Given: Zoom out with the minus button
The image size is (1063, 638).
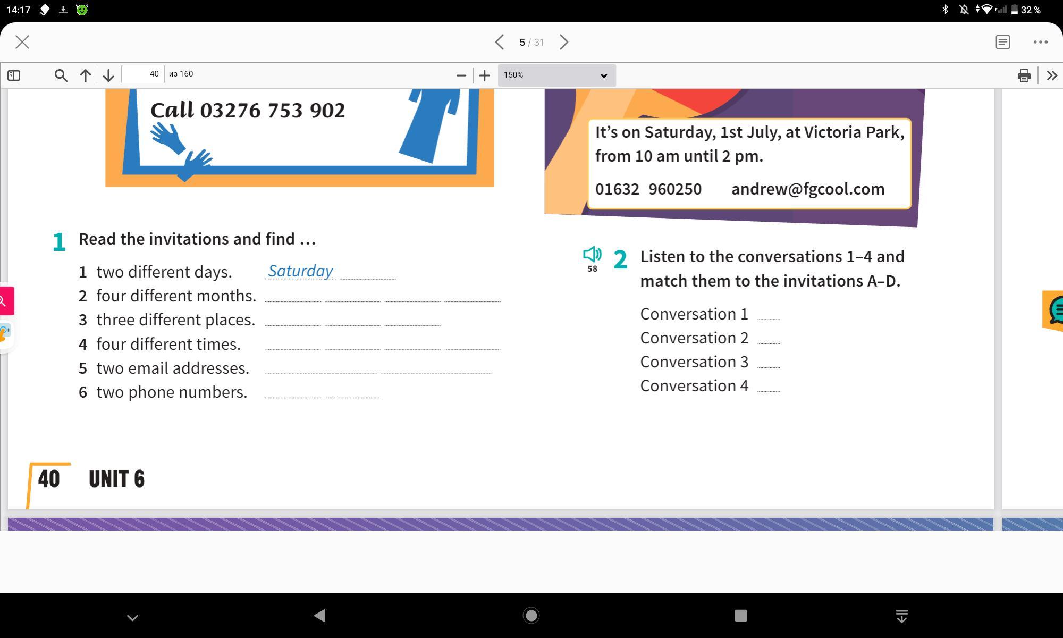Looking at the screenshot, I should 461,75.
